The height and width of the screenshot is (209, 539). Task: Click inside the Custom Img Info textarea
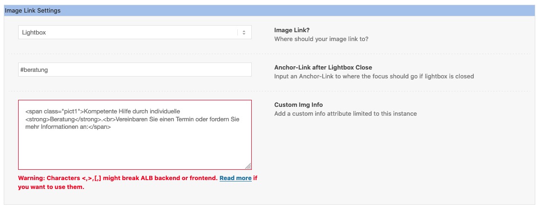135,135
